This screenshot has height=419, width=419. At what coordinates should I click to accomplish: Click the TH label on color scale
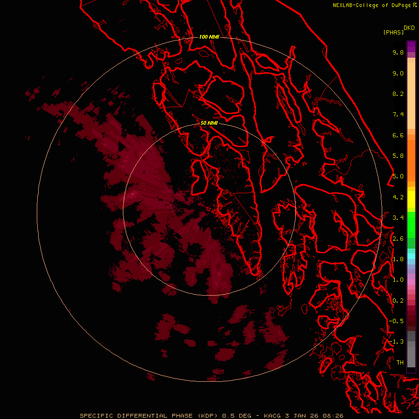(400, 363)
